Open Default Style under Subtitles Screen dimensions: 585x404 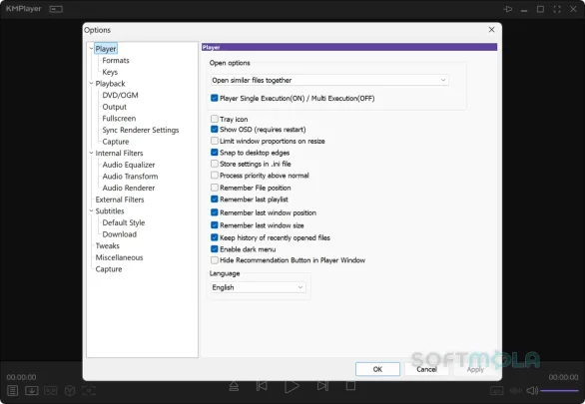point(124,222)
